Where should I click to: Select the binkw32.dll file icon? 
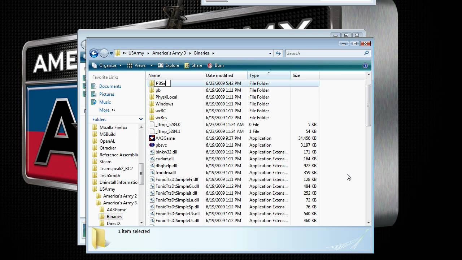point(152,152)
